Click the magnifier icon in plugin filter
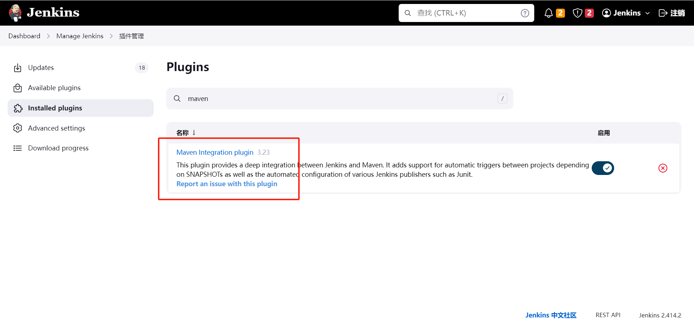The height and width of the screenshot is (329, 694). (177, 98)
